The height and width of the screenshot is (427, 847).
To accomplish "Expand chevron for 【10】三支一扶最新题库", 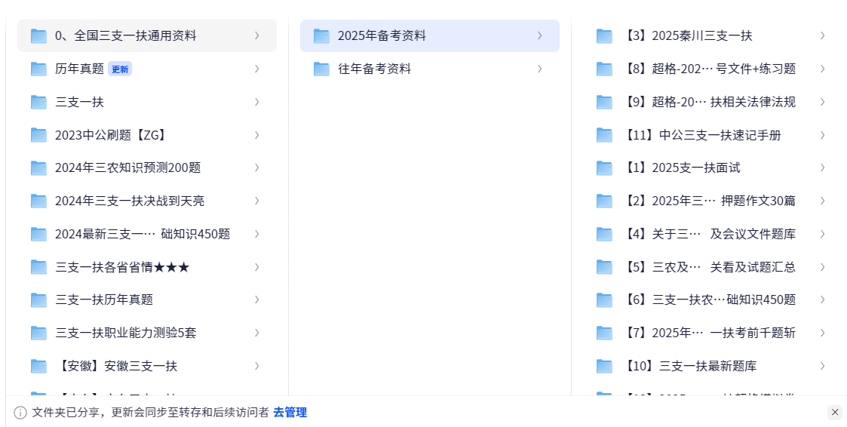I will (x=823, y=366).
